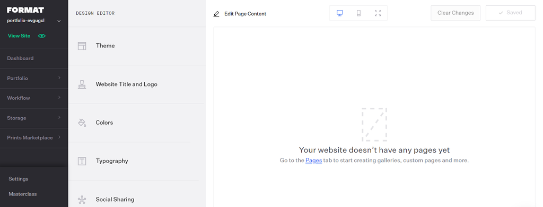Follow the Pages link in the message
This screenshot has height=207, width=543.
click(314, 161)
